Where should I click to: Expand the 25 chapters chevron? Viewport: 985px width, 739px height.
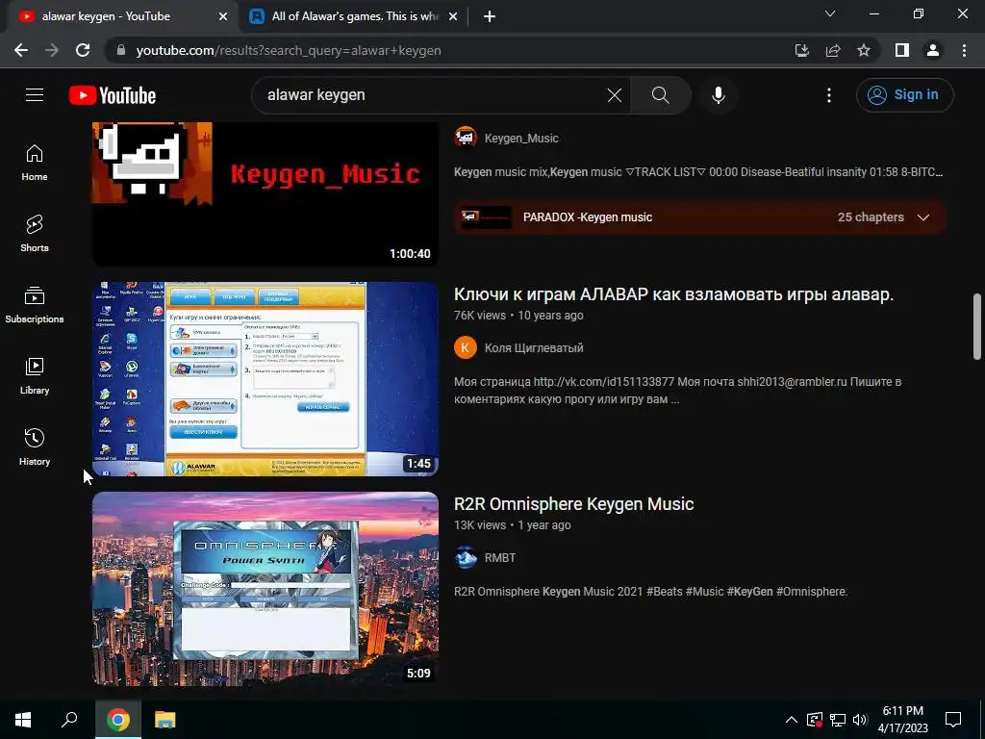coord(922,217)
